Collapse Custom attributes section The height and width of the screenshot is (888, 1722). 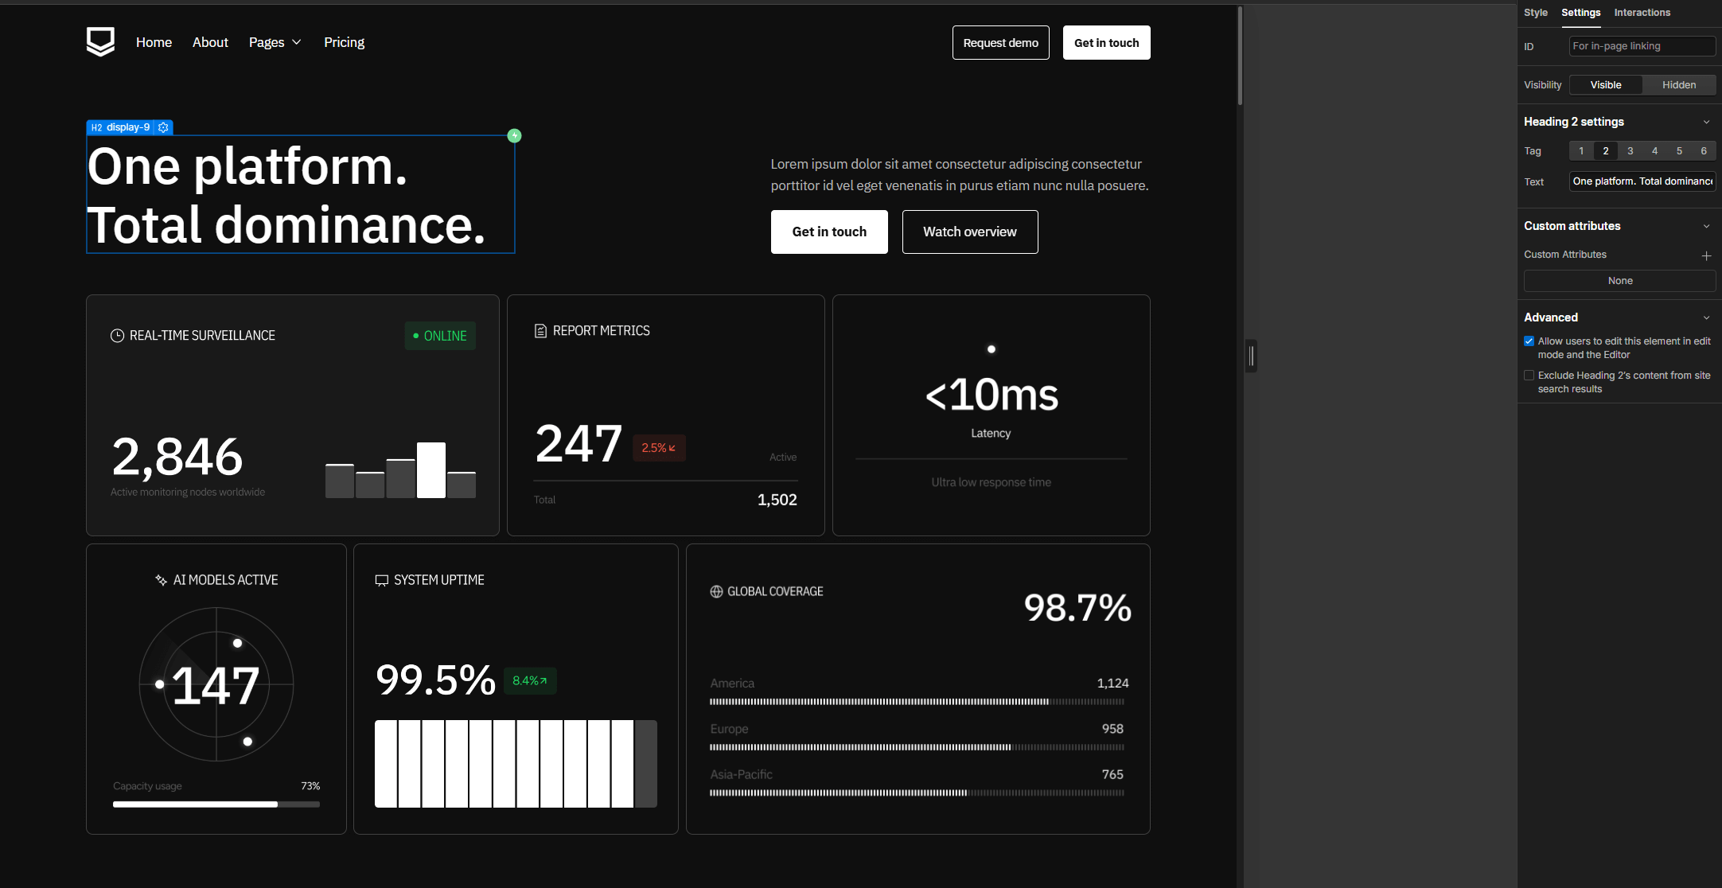(1706, 227)
